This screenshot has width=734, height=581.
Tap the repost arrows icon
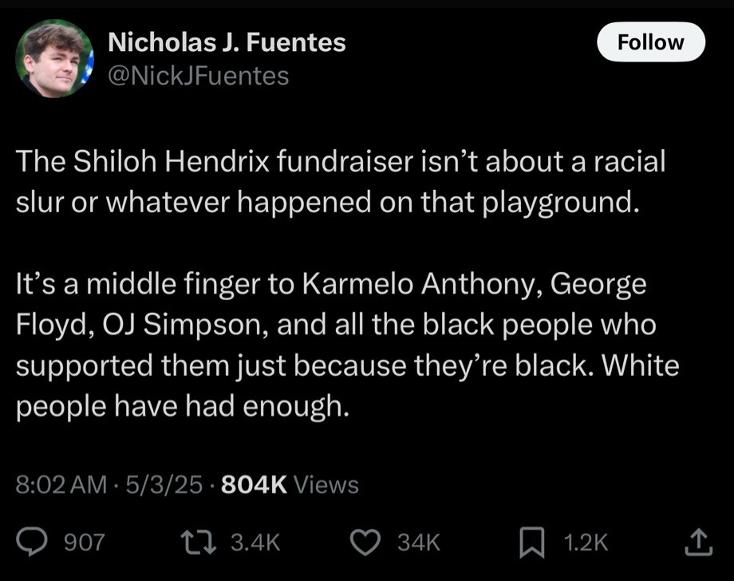[199, 542]
